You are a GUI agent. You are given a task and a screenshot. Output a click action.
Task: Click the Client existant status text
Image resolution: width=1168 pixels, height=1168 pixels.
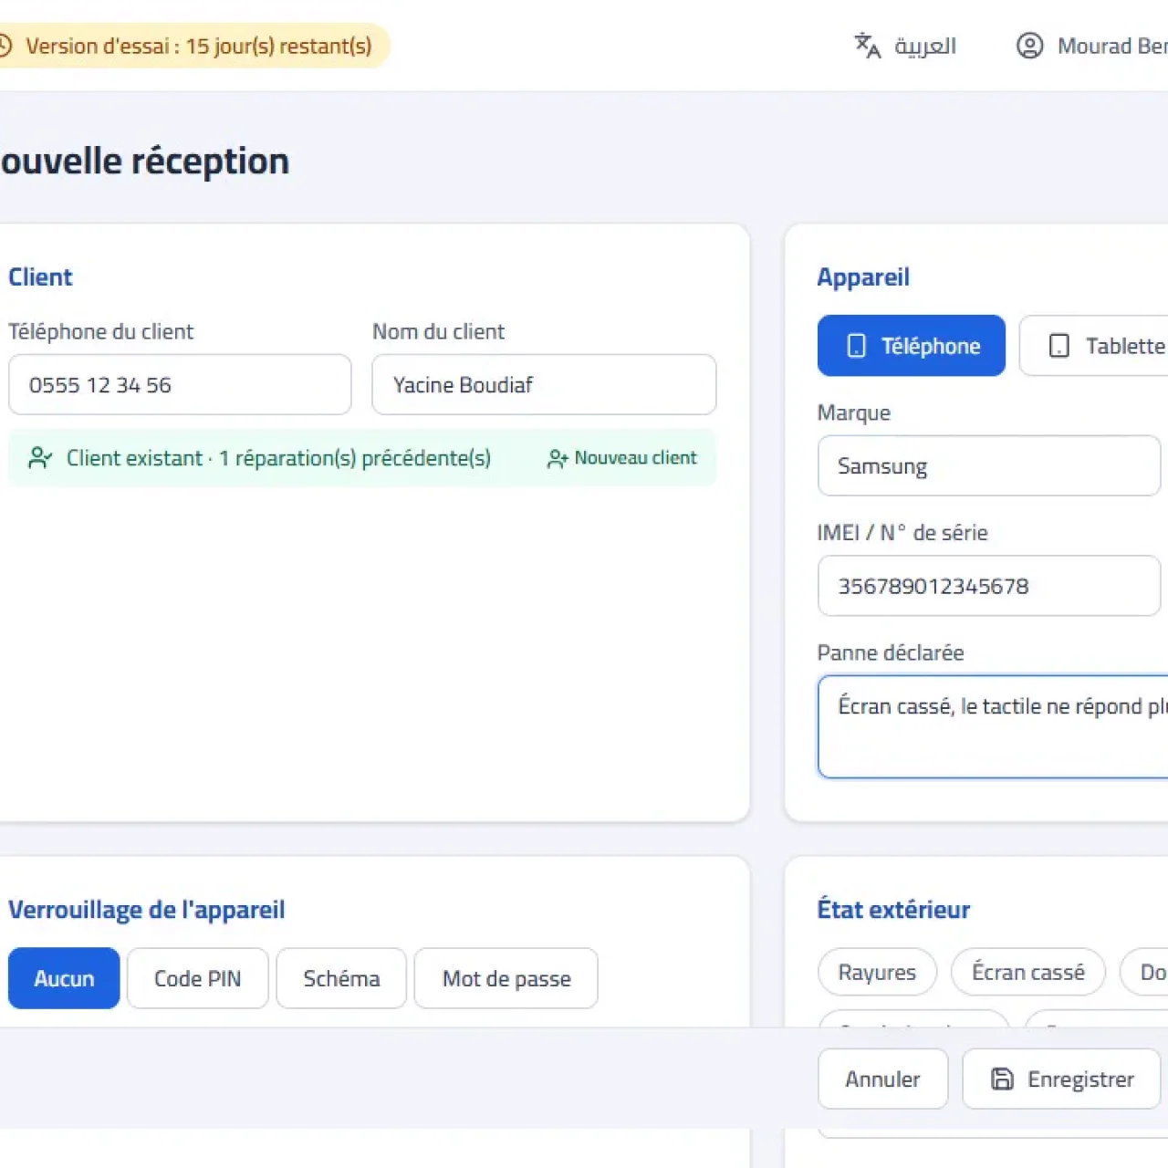(278, 458)
